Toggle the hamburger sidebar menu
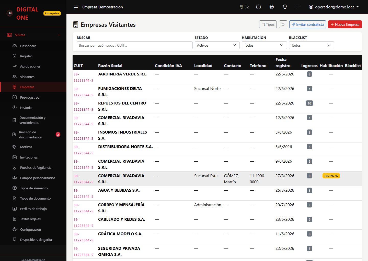Image resolution: width=368 pixels, height=261 pixels. coord(76,7)
